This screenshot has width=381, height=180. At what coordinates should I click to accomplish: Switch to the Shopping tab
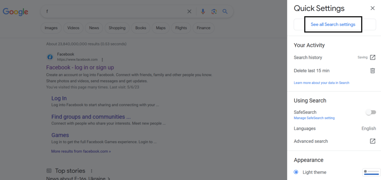point(117,28)
